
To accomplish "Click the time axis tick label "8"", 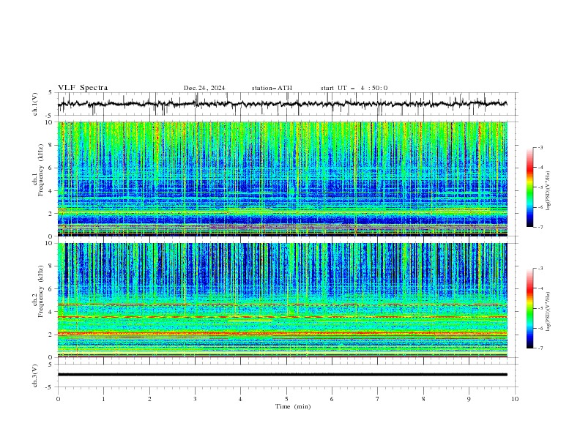I will pos(423,399).
